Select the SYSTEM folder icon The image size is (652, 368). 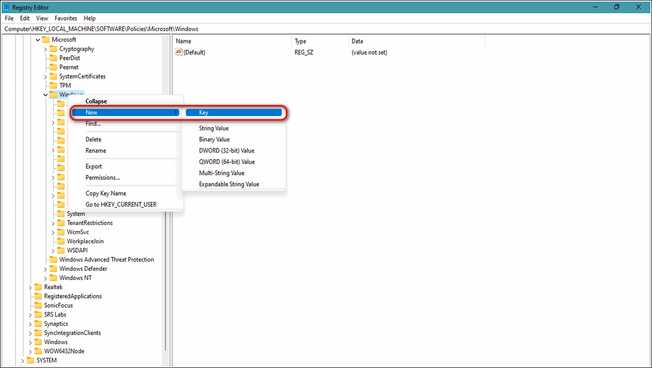point(30,360)
